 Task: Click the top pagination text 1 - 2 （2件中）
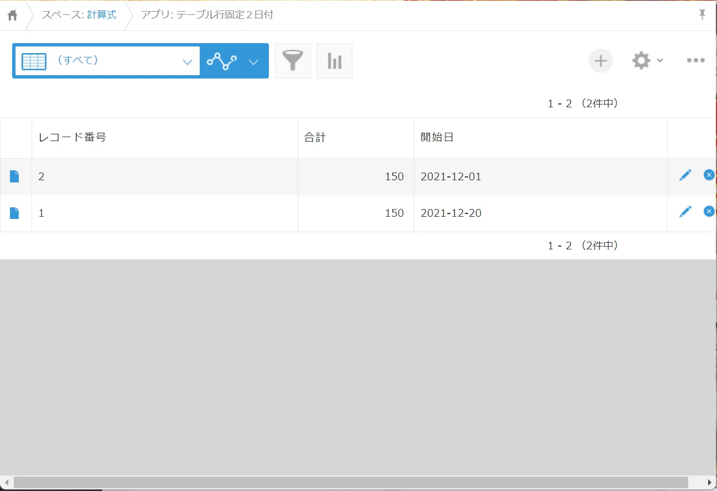click(x=583, y=103)
